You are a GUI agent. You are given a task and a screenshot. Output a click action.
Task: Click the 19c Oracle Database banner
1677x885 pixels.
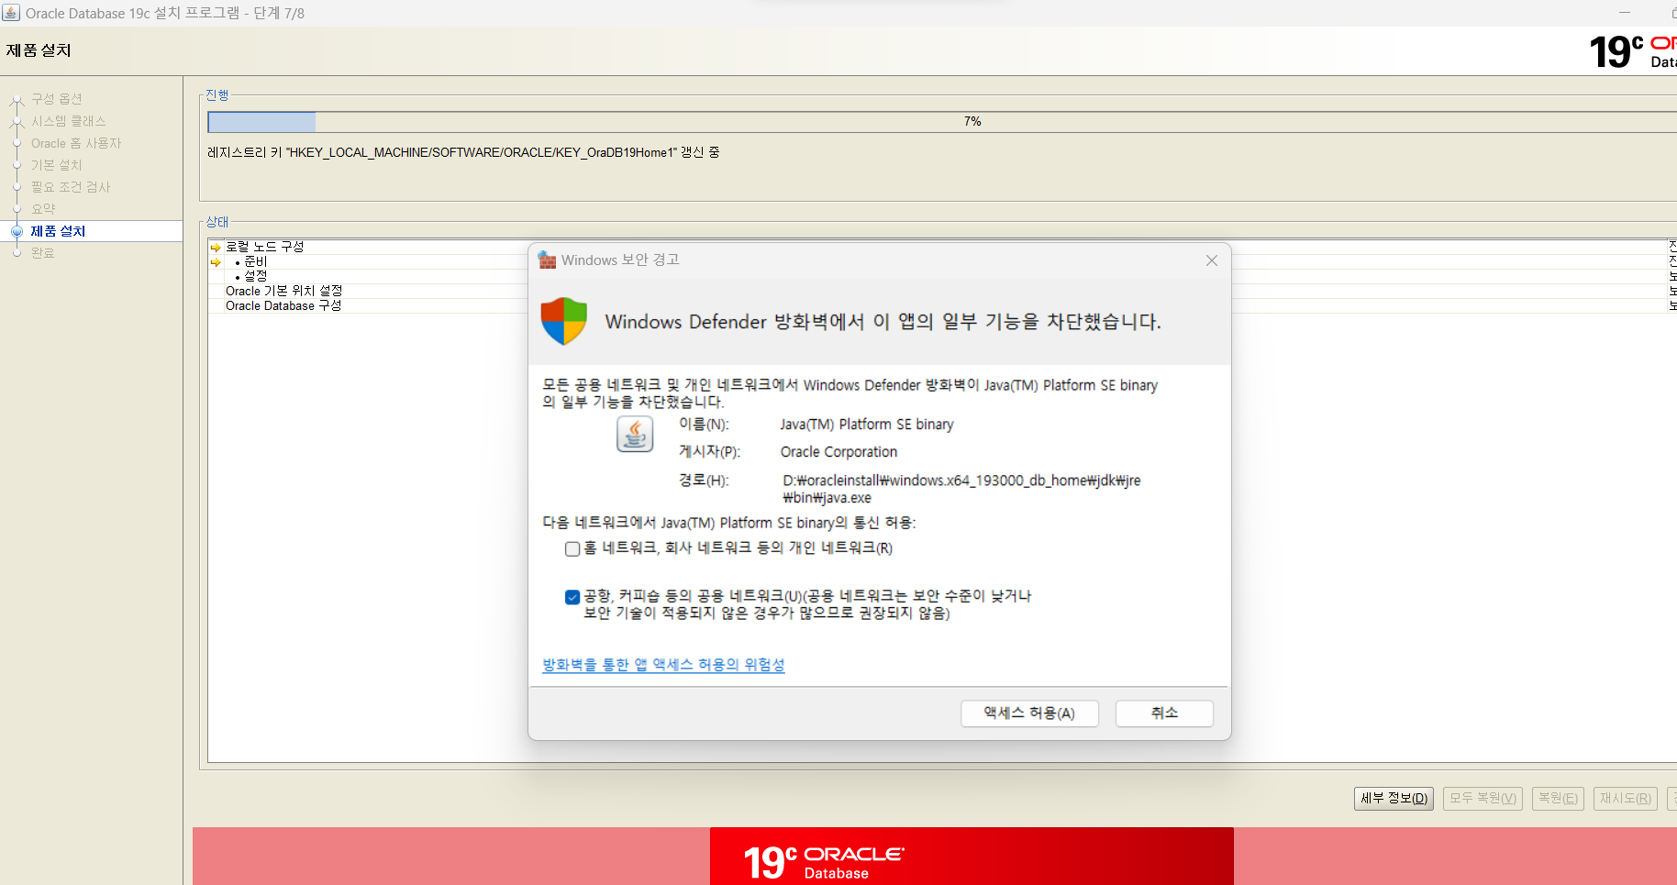pos(972,857)
